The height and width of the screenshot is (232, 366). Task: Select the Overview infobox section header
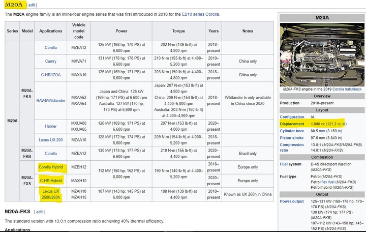(x=322, y=96)
